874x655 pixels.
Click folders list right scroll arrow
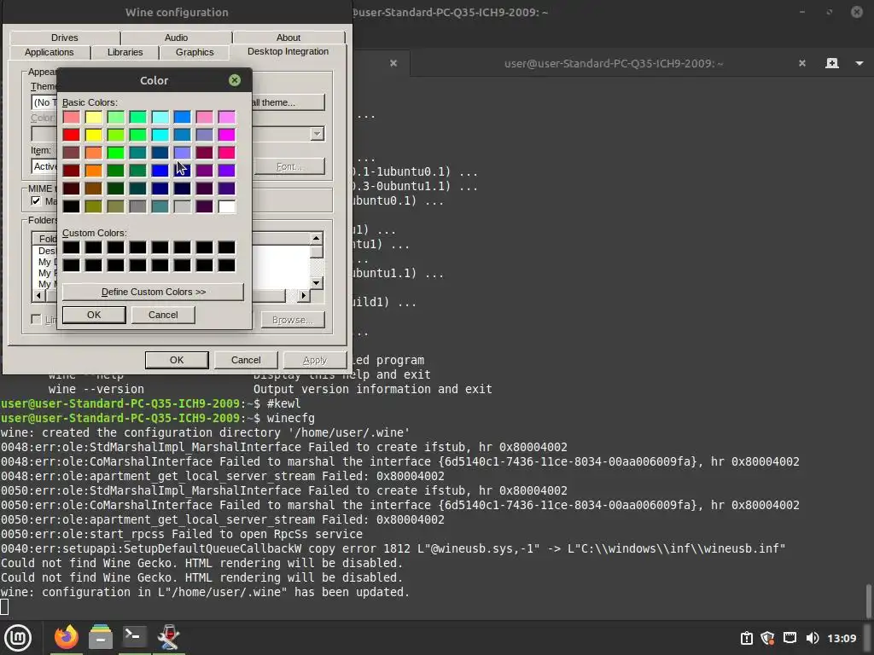(x=303, y=296)
